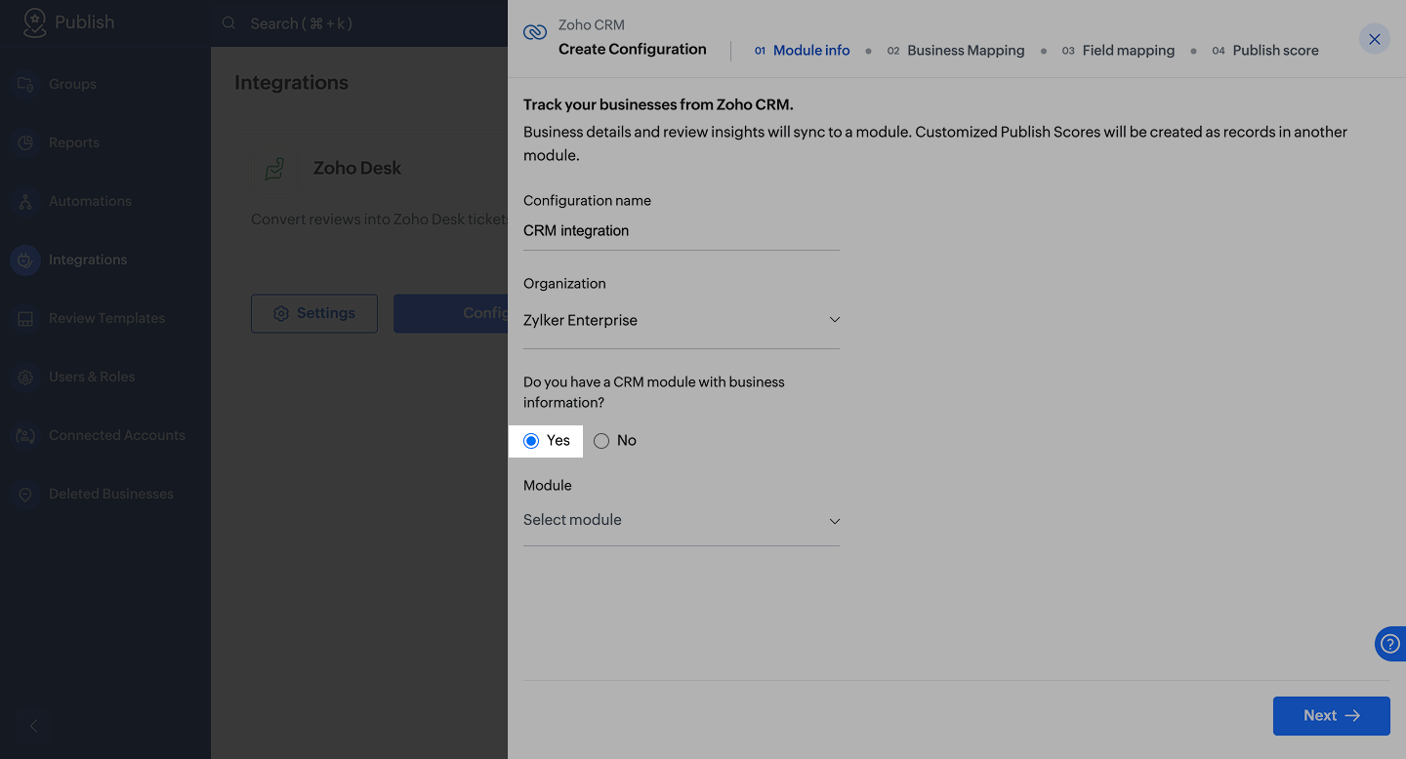Open Groups via its sidebar icon
This screenshot has height=759, width=1406.
click(x=25, y=84)
